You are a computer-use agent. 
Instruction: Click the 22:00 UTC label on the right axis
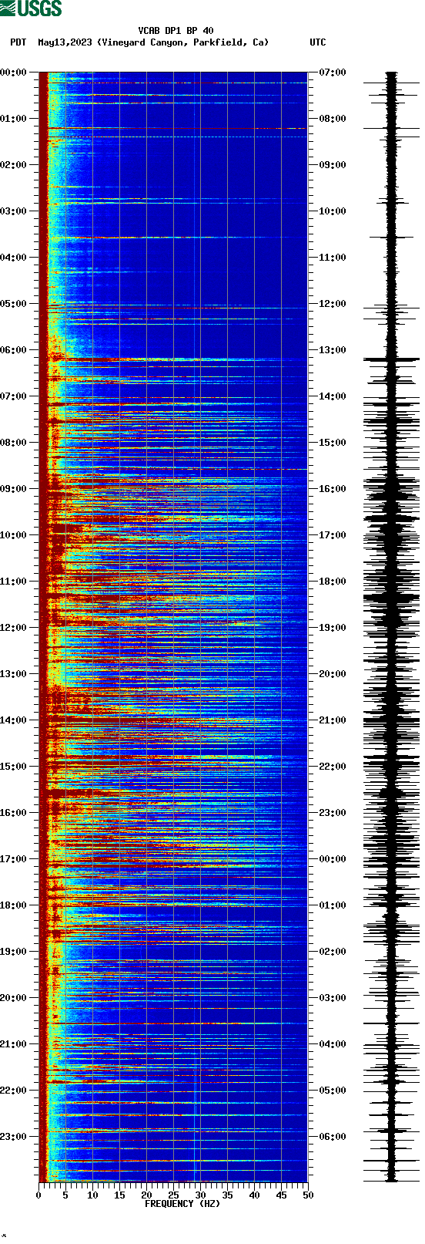(x=333, y=767)
